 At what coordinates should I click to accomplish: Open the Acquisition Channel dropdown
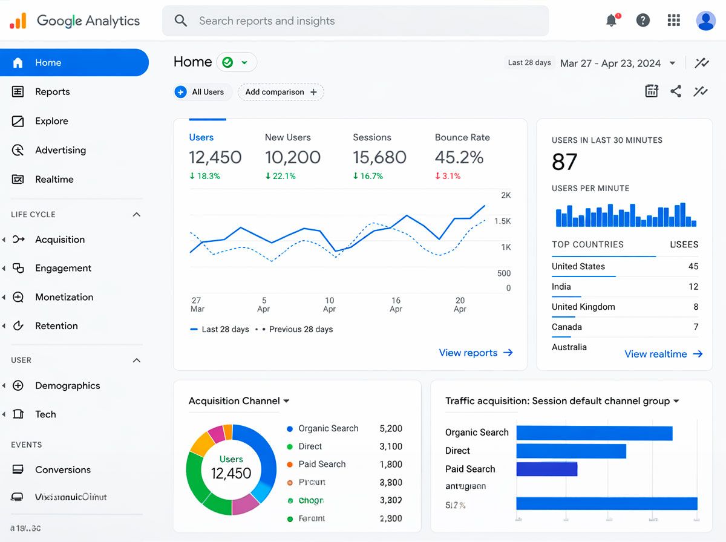pyautogui.click(x=239, y=401)
